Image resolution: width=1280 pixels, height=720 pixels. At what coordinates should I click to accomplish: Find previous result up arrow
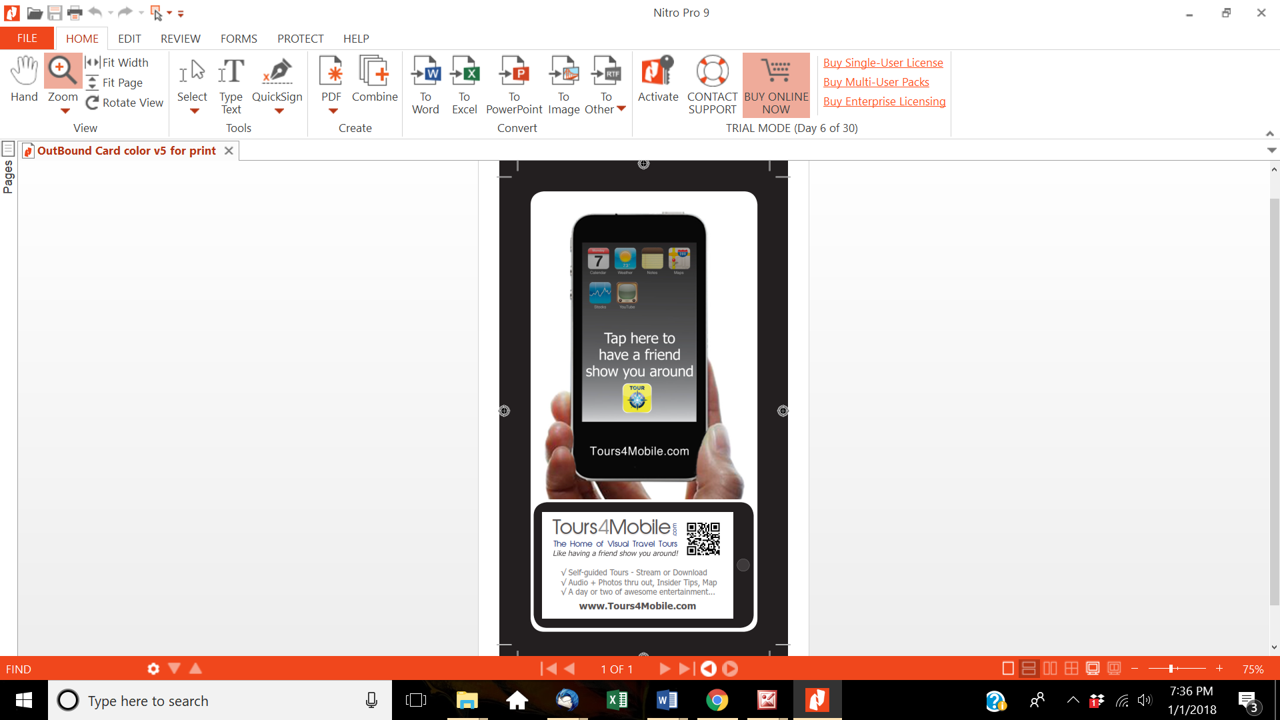pyautogui.click(x=196, y=668)
